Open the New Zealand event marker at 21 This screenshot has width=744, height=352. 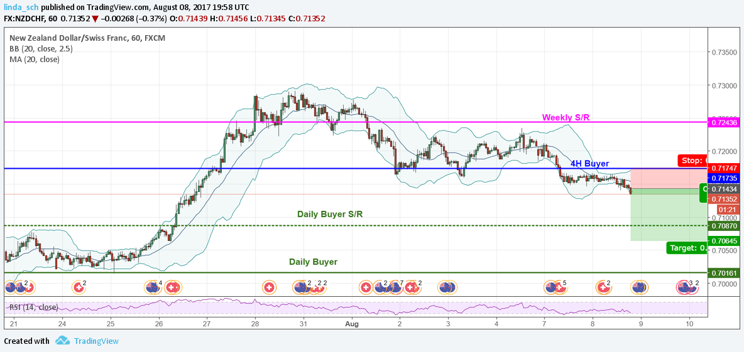pyautogui.click(x=11, y=287)
